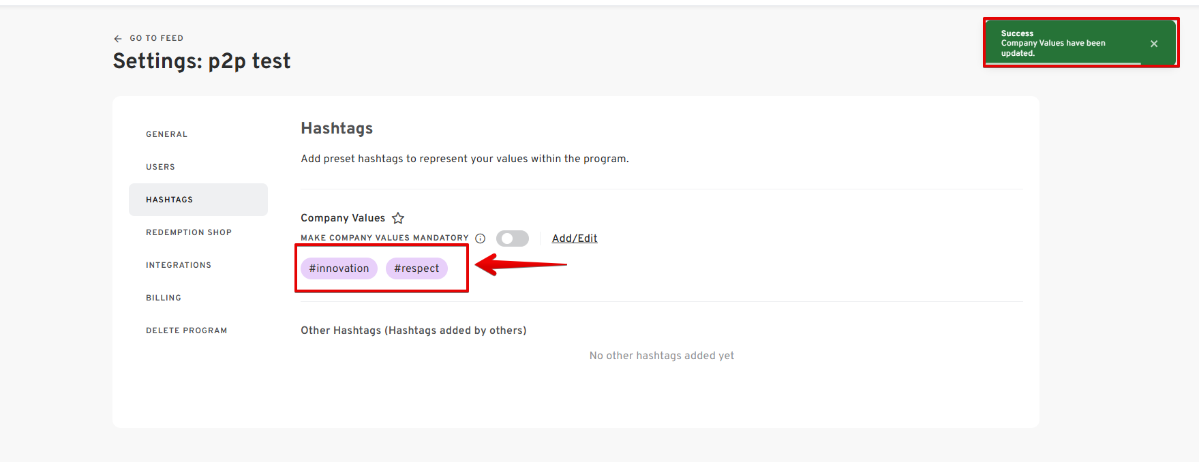Open the Add/Edit company values link
The image size is (1199, 462).
[x=575, y=238]
